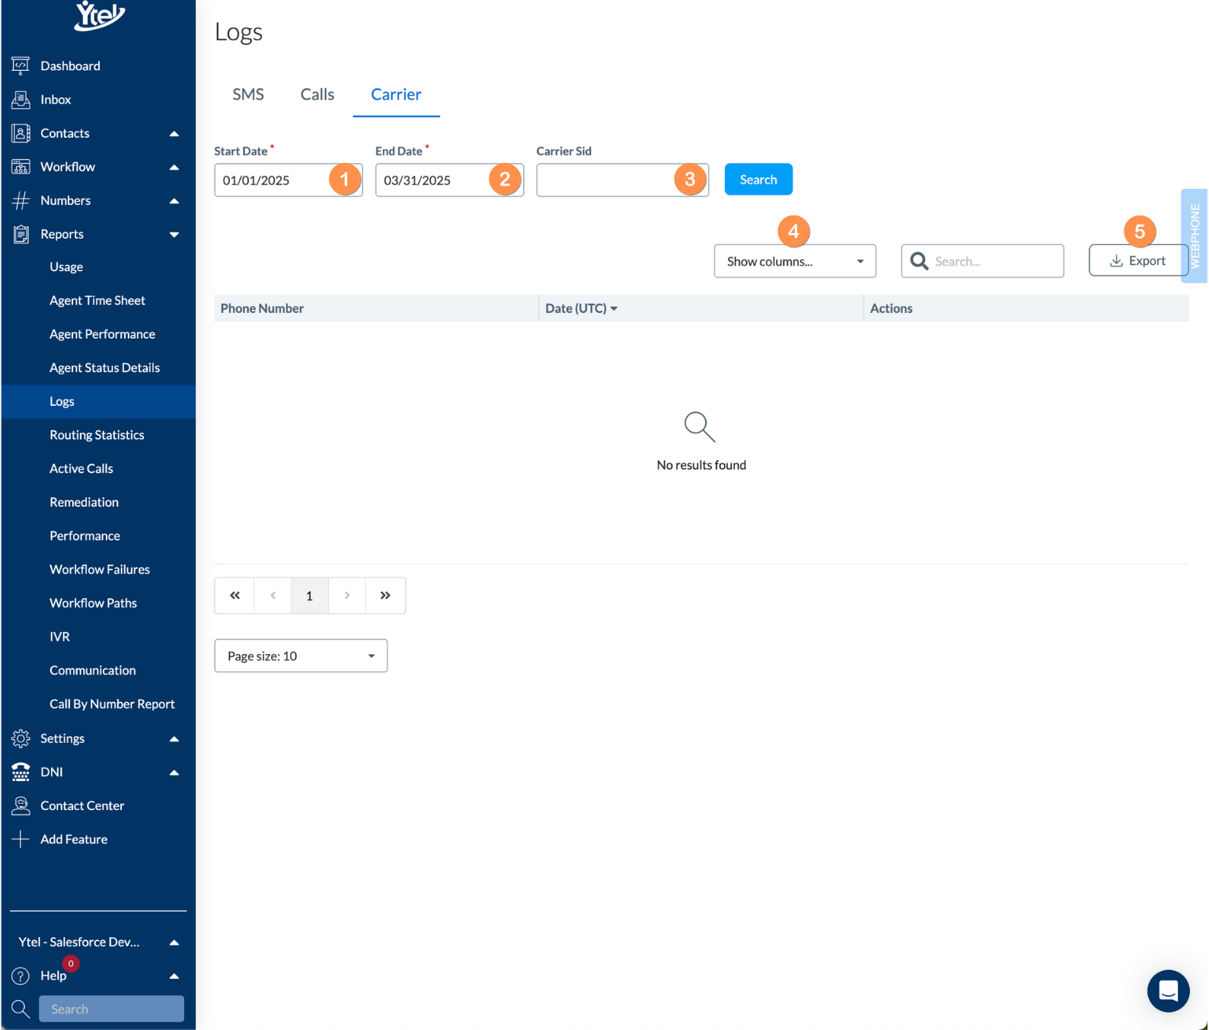The height and width of the screenshot is (1030, 1209).
Task: Click the End Date field
Action: [449, 180]
